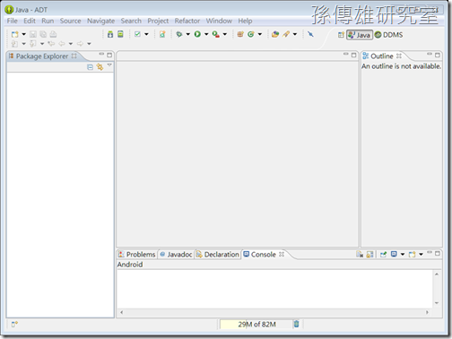Click the New wizard toolbar icon

coord(14,34)
